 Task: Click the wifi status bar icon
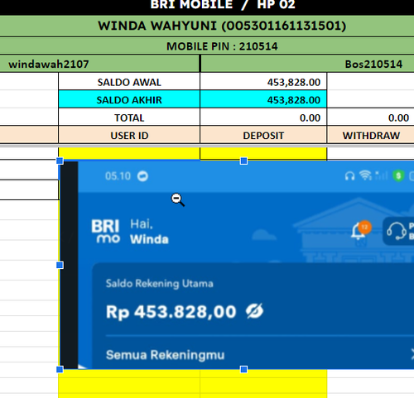pos(365,175)
